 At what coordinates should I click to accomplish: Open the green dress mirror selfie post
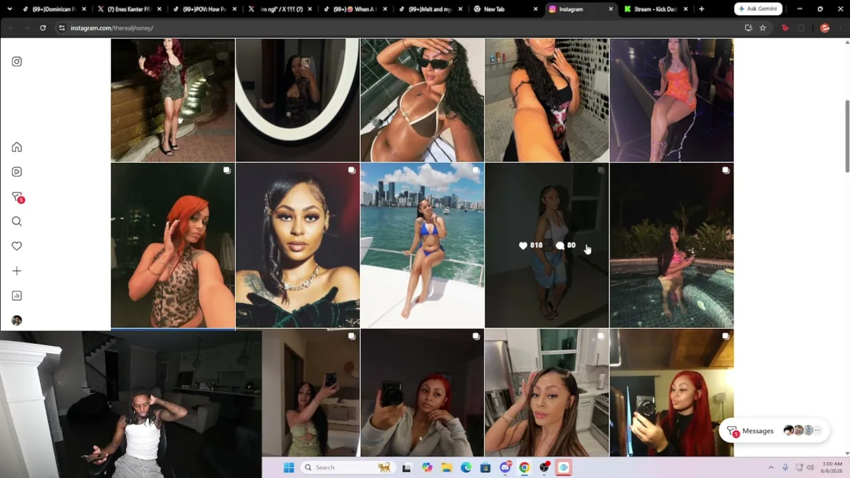pos(311,393)
